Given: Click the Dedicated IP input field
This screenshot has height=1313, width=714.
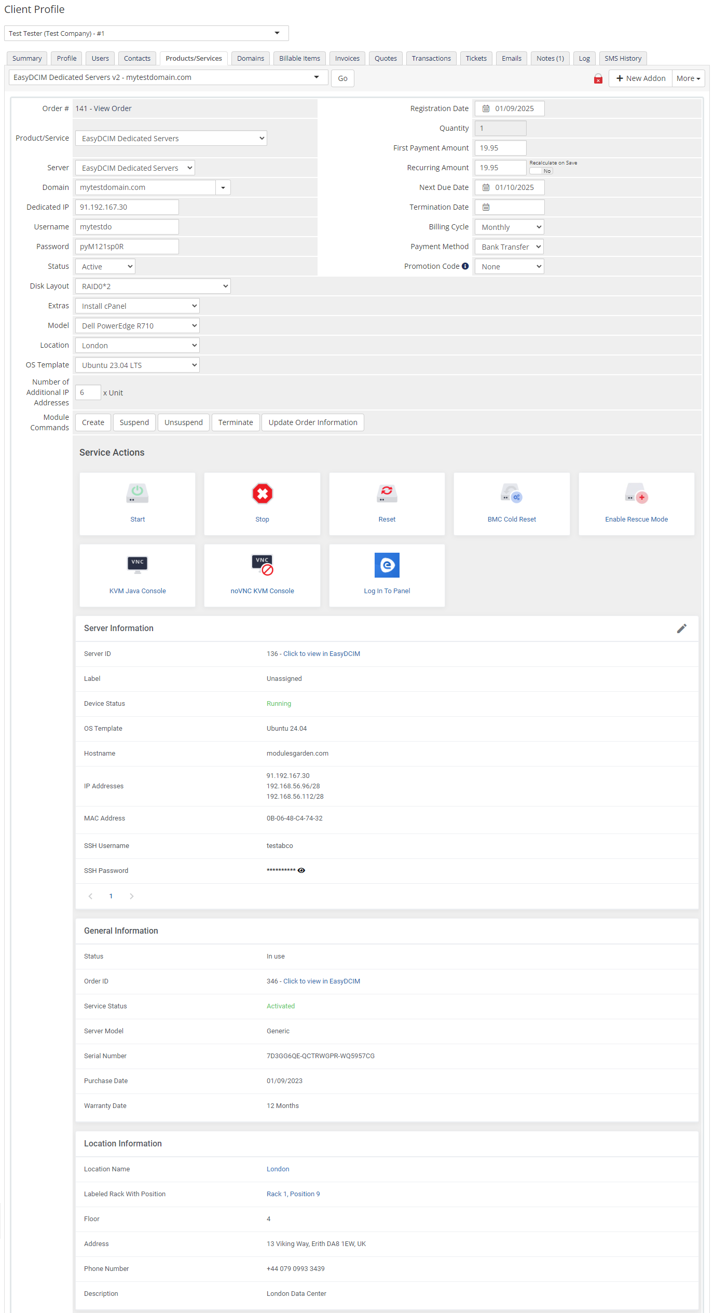Looking at the screenshot, I should pos(127,207).
